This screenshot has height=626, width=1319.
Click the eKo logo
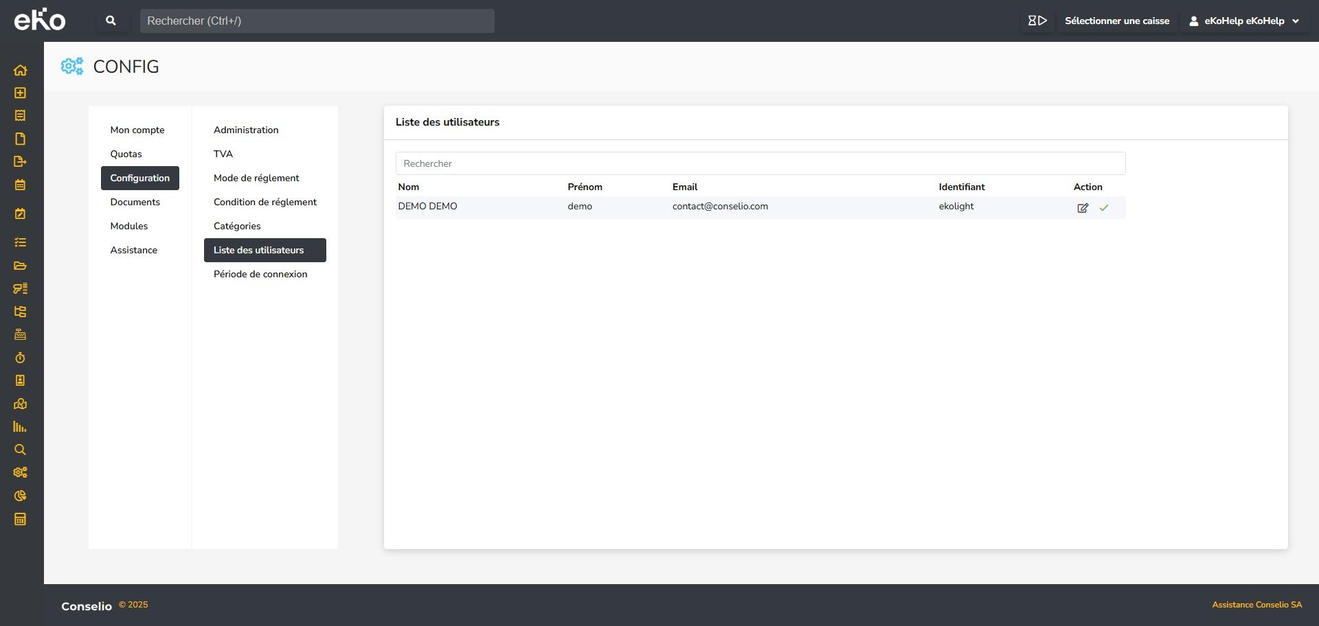pyautogui.click(x=40, y=20)
